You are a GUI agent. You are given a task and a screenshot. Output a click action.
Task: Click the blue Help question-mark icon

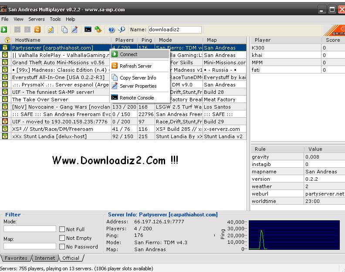pos(112,30)
